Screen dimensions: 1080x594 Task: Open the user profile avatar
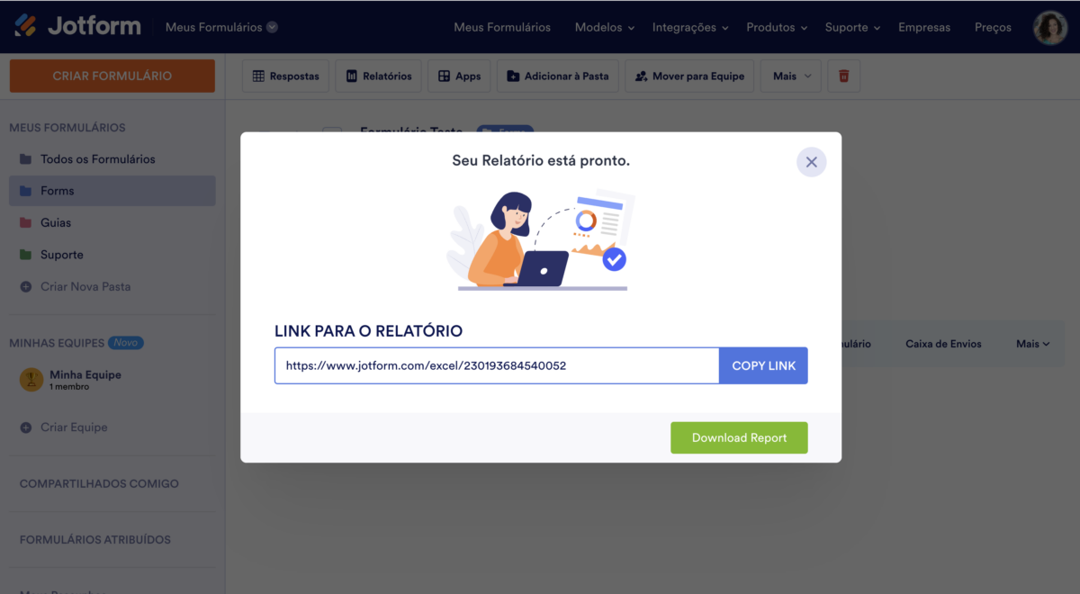[x=1049, y=27]
